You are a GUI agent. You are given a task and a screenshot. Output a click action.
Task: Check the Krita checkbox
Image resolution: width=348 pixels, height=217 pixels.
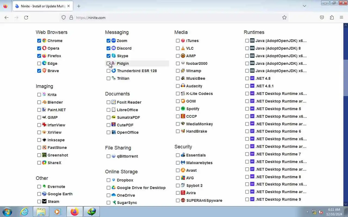click(39, 95)
